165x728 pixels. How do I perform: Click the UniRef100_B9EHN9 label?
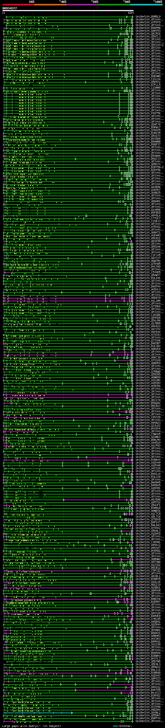point(148,76)
